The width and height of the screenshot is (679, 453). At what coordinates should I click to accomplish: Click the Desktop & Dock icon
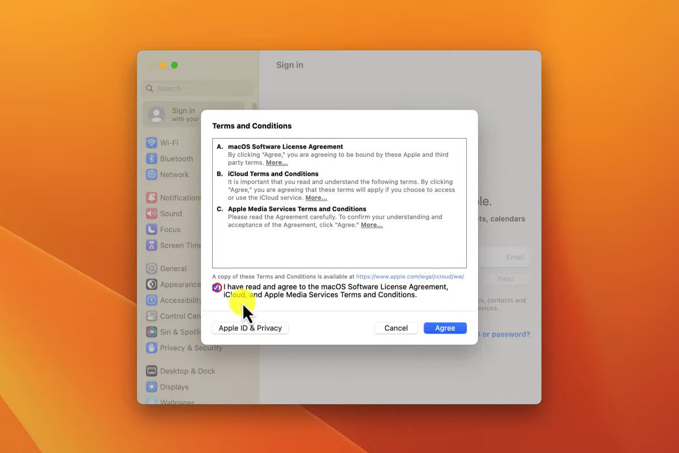151,371
